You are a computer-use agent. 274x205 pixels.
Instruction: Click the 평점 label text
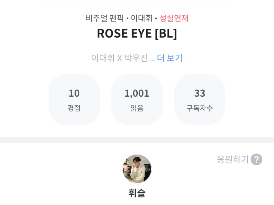click(74, 108)
